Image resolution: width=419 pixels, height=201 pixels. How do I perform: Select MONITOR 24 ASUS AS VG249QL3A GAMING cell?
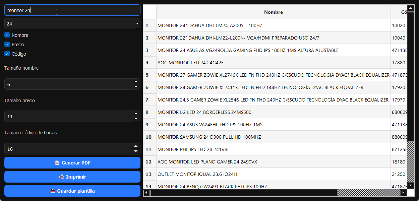point(274,50)
